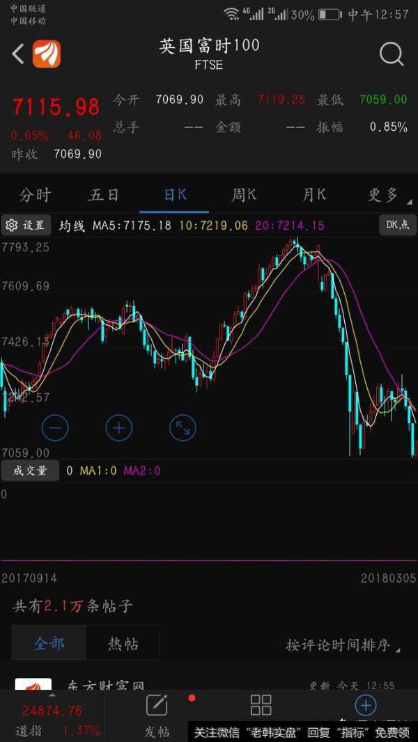The width and height of the screenshot is (418, 742).
Task: Expand the bottom index ticker arrow
Action: pos(52,695)
